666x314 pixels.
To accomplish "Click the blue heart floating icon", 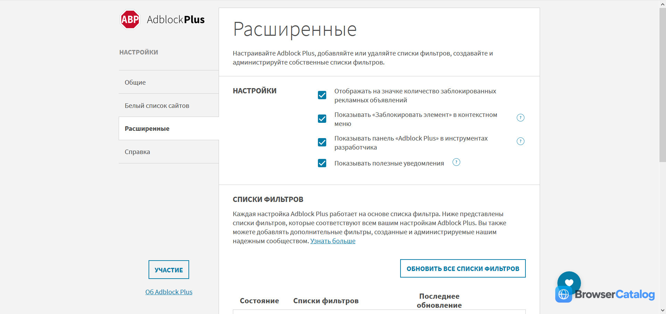I will 569,282.
